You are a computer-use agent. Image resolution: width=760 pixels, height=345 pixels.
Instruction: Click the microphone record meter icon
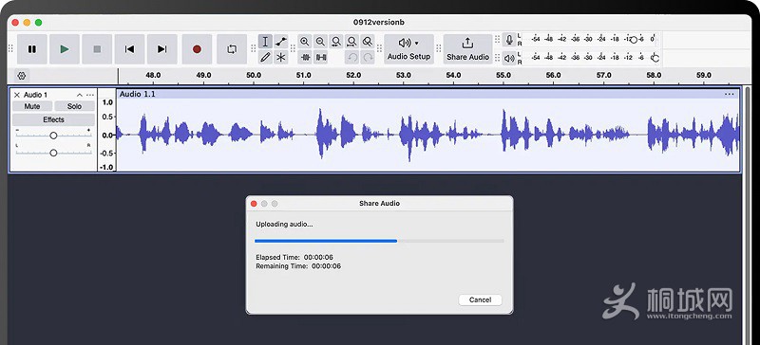[x=509, y=40]
